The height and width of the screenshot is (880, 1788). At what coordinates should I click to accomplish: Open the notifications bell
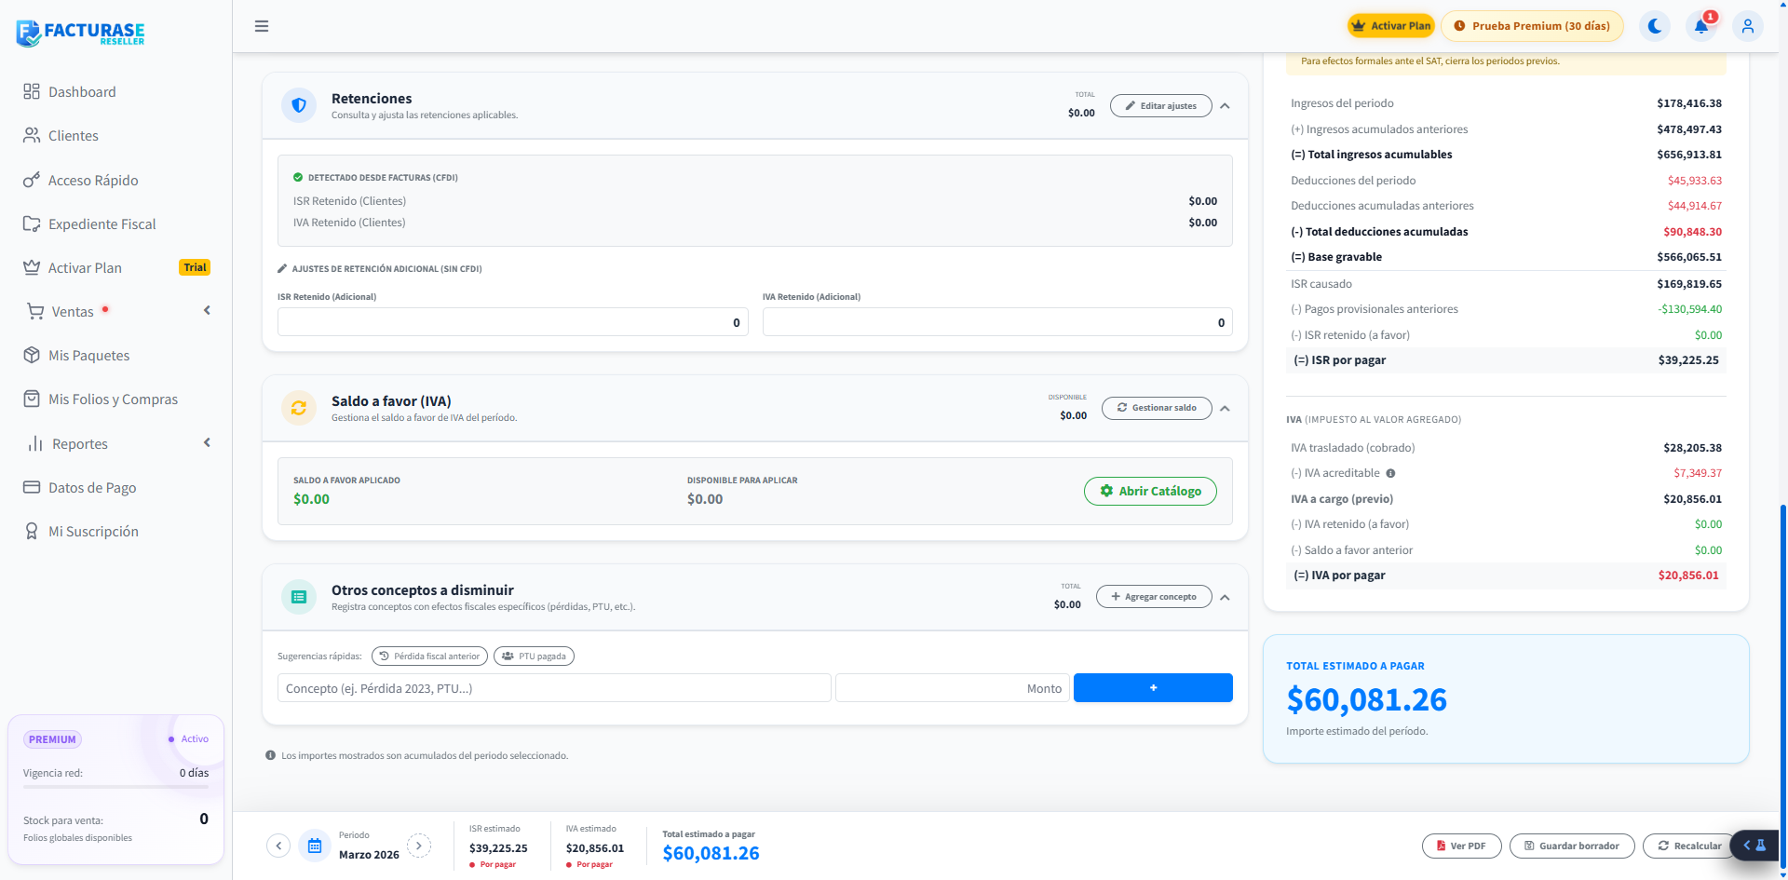1701,26
